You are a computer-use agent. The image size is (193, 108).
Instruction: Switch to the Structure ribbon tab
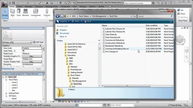(x=39, y=7)
